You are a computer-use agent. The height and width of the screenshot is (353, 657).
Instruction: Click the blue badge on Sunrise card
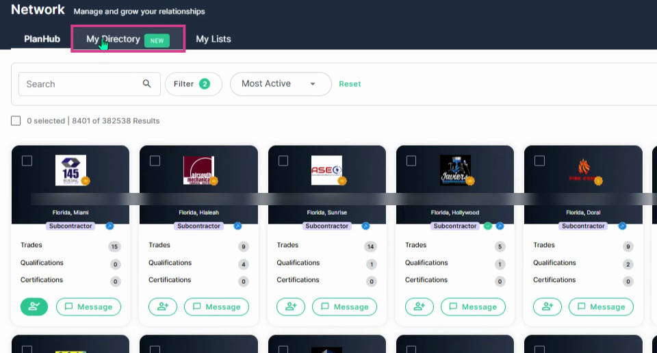[x=365, y=226]
